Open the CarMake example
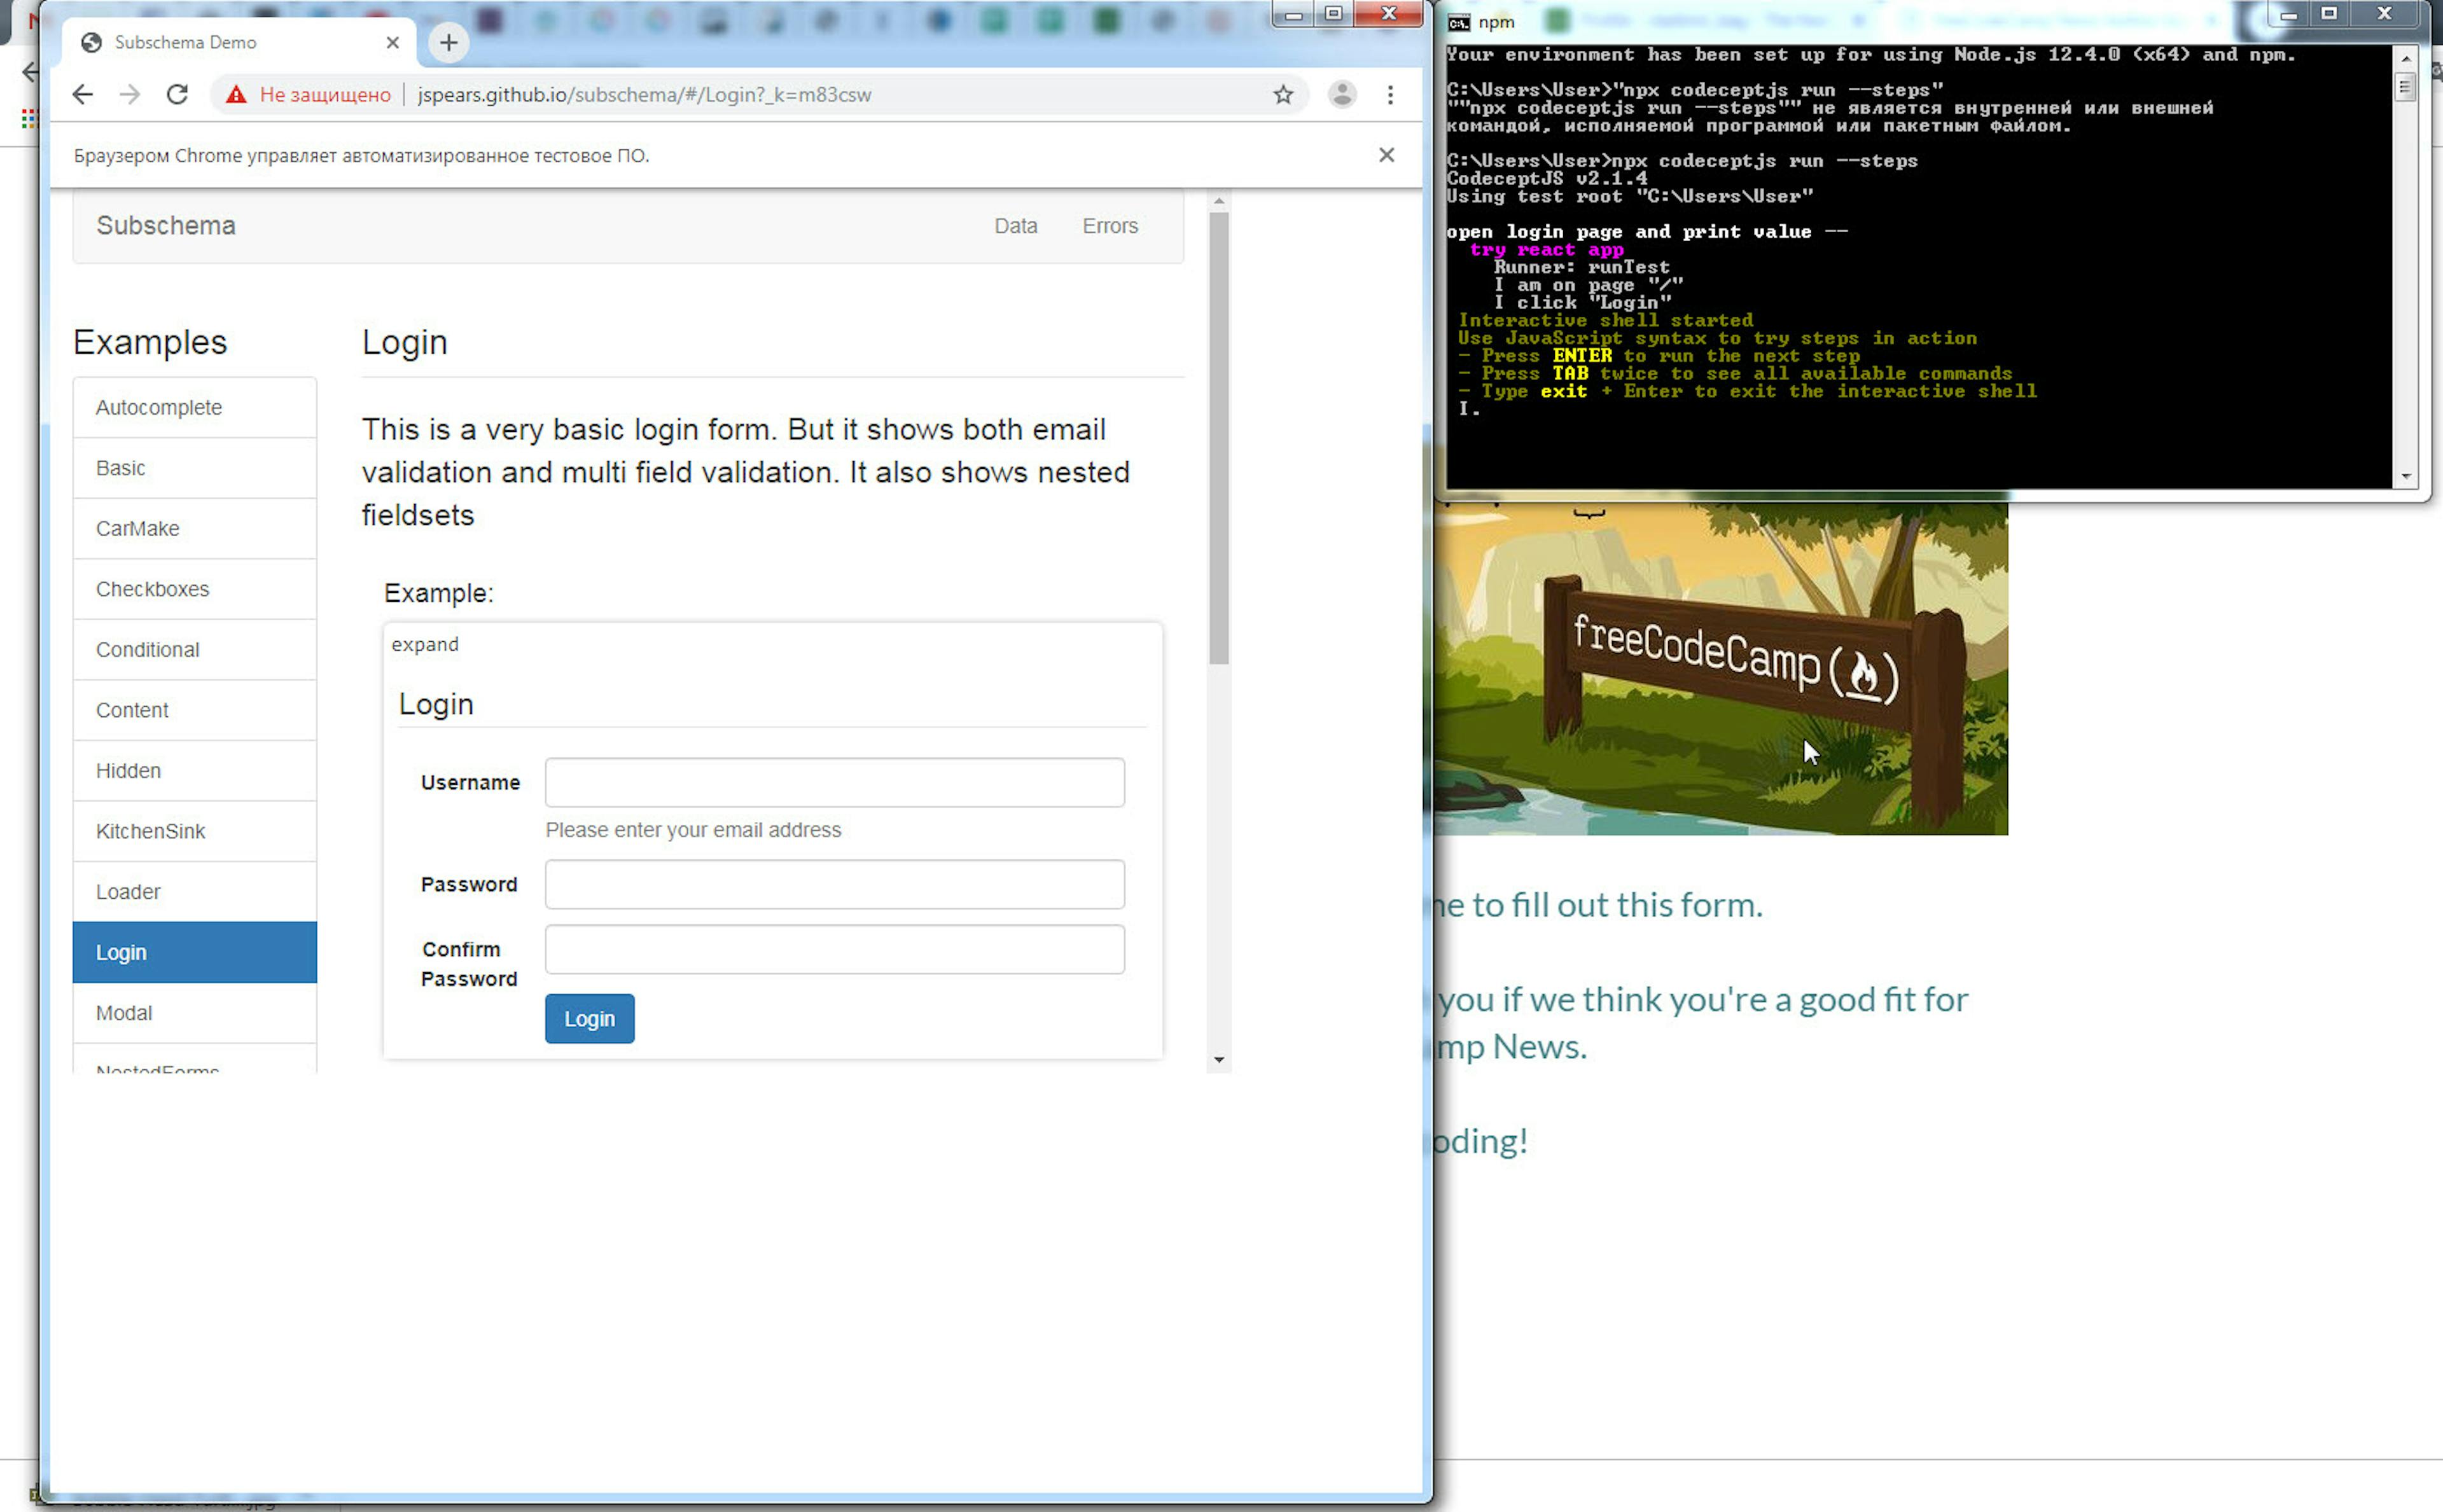Image resolution: width=2443 pixels, height=1512 pixels. [195, 529]
